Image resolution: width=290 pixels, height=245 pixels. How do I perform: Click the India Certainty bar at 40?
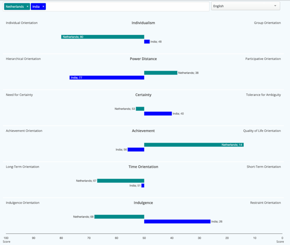[x=158, y=114]
